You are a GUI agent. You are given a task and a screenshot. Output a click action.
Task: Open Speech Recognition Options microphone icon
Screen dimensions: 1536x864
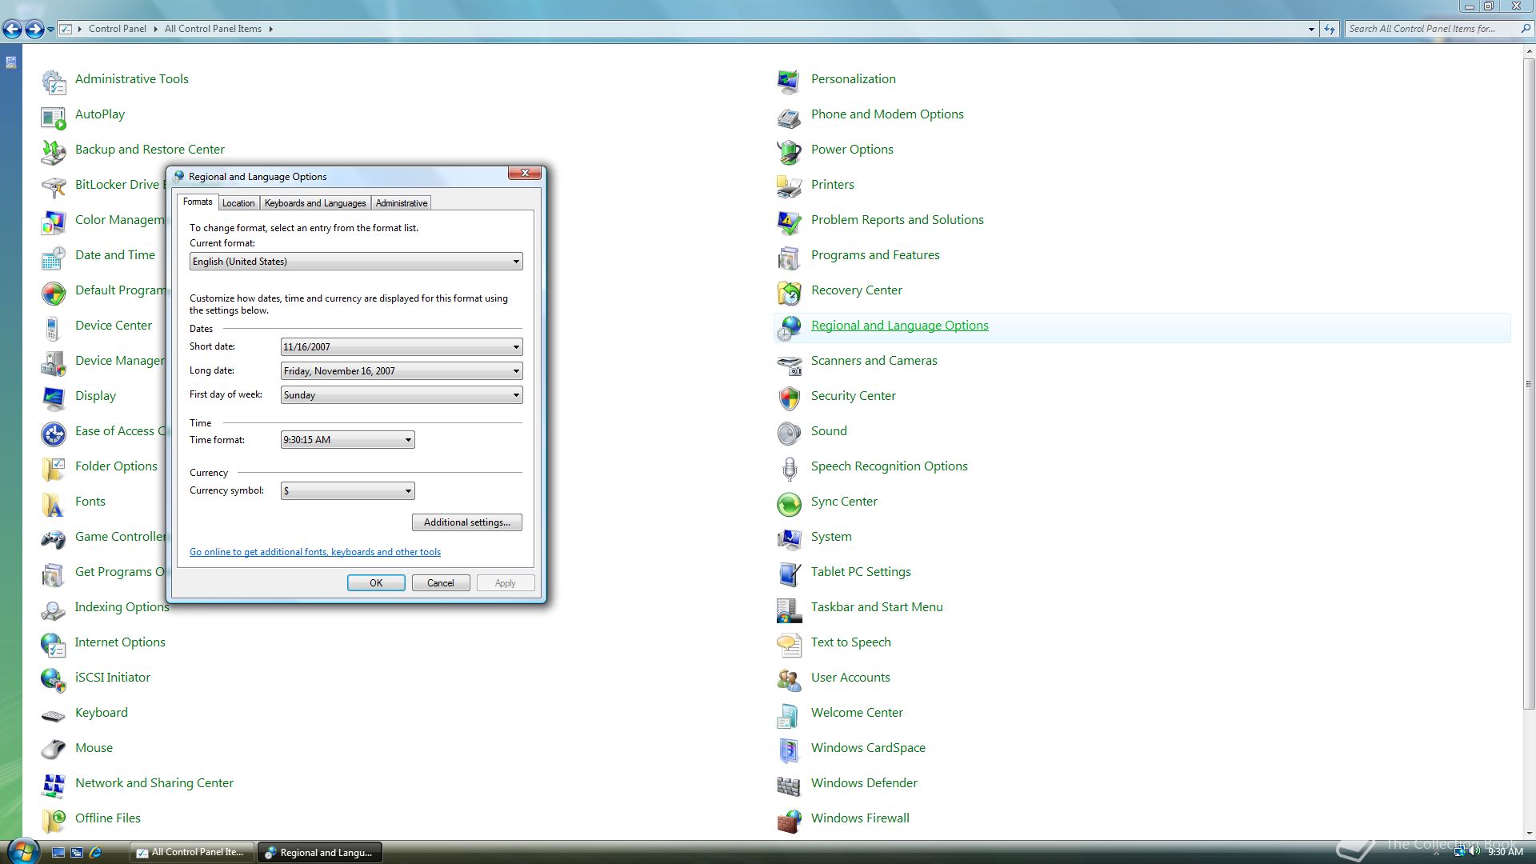(x=790, y=467)
